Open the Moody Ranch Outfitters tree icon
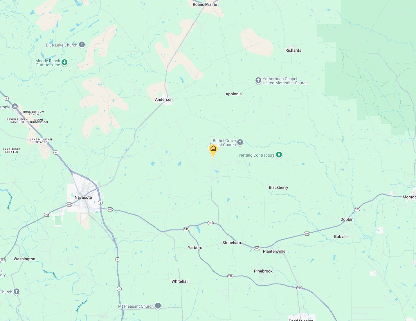The image size is (416, 321). [x=64, y=62]
